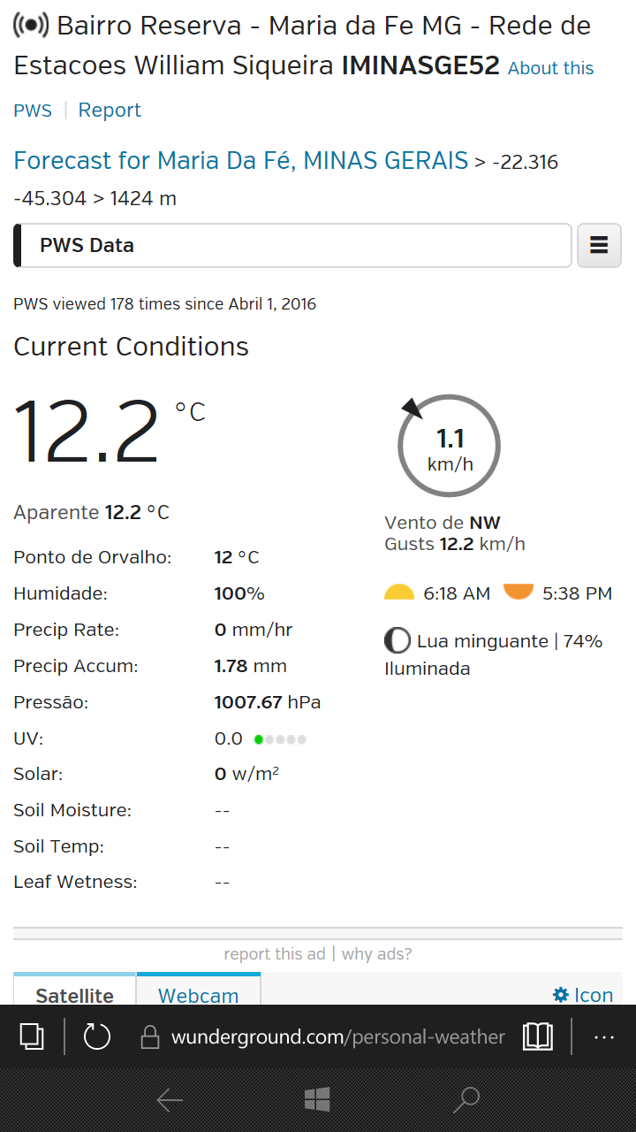Click the wind direction compass dial
Image resolution: width=636 pixels, height=1132 pixels.
449,445
